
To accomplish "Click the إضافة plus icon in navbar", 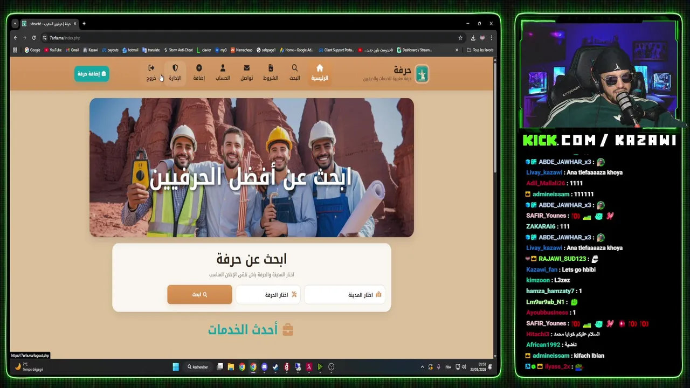I will coord(199,73).
